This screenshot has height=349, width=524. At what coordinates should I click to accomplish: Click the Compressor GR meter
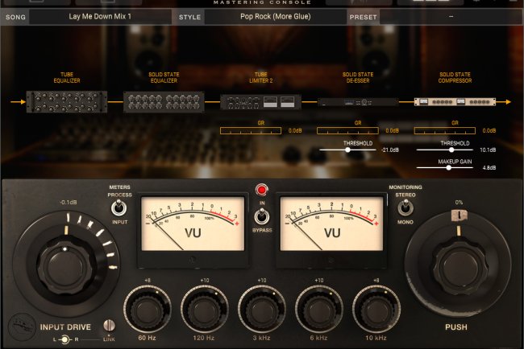445,130
